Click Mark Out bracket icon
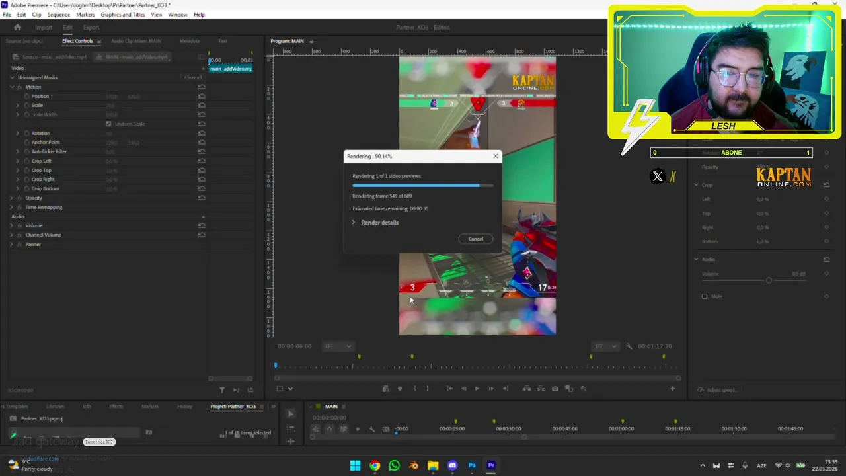 pyautogui.click(x=427, y=389)
